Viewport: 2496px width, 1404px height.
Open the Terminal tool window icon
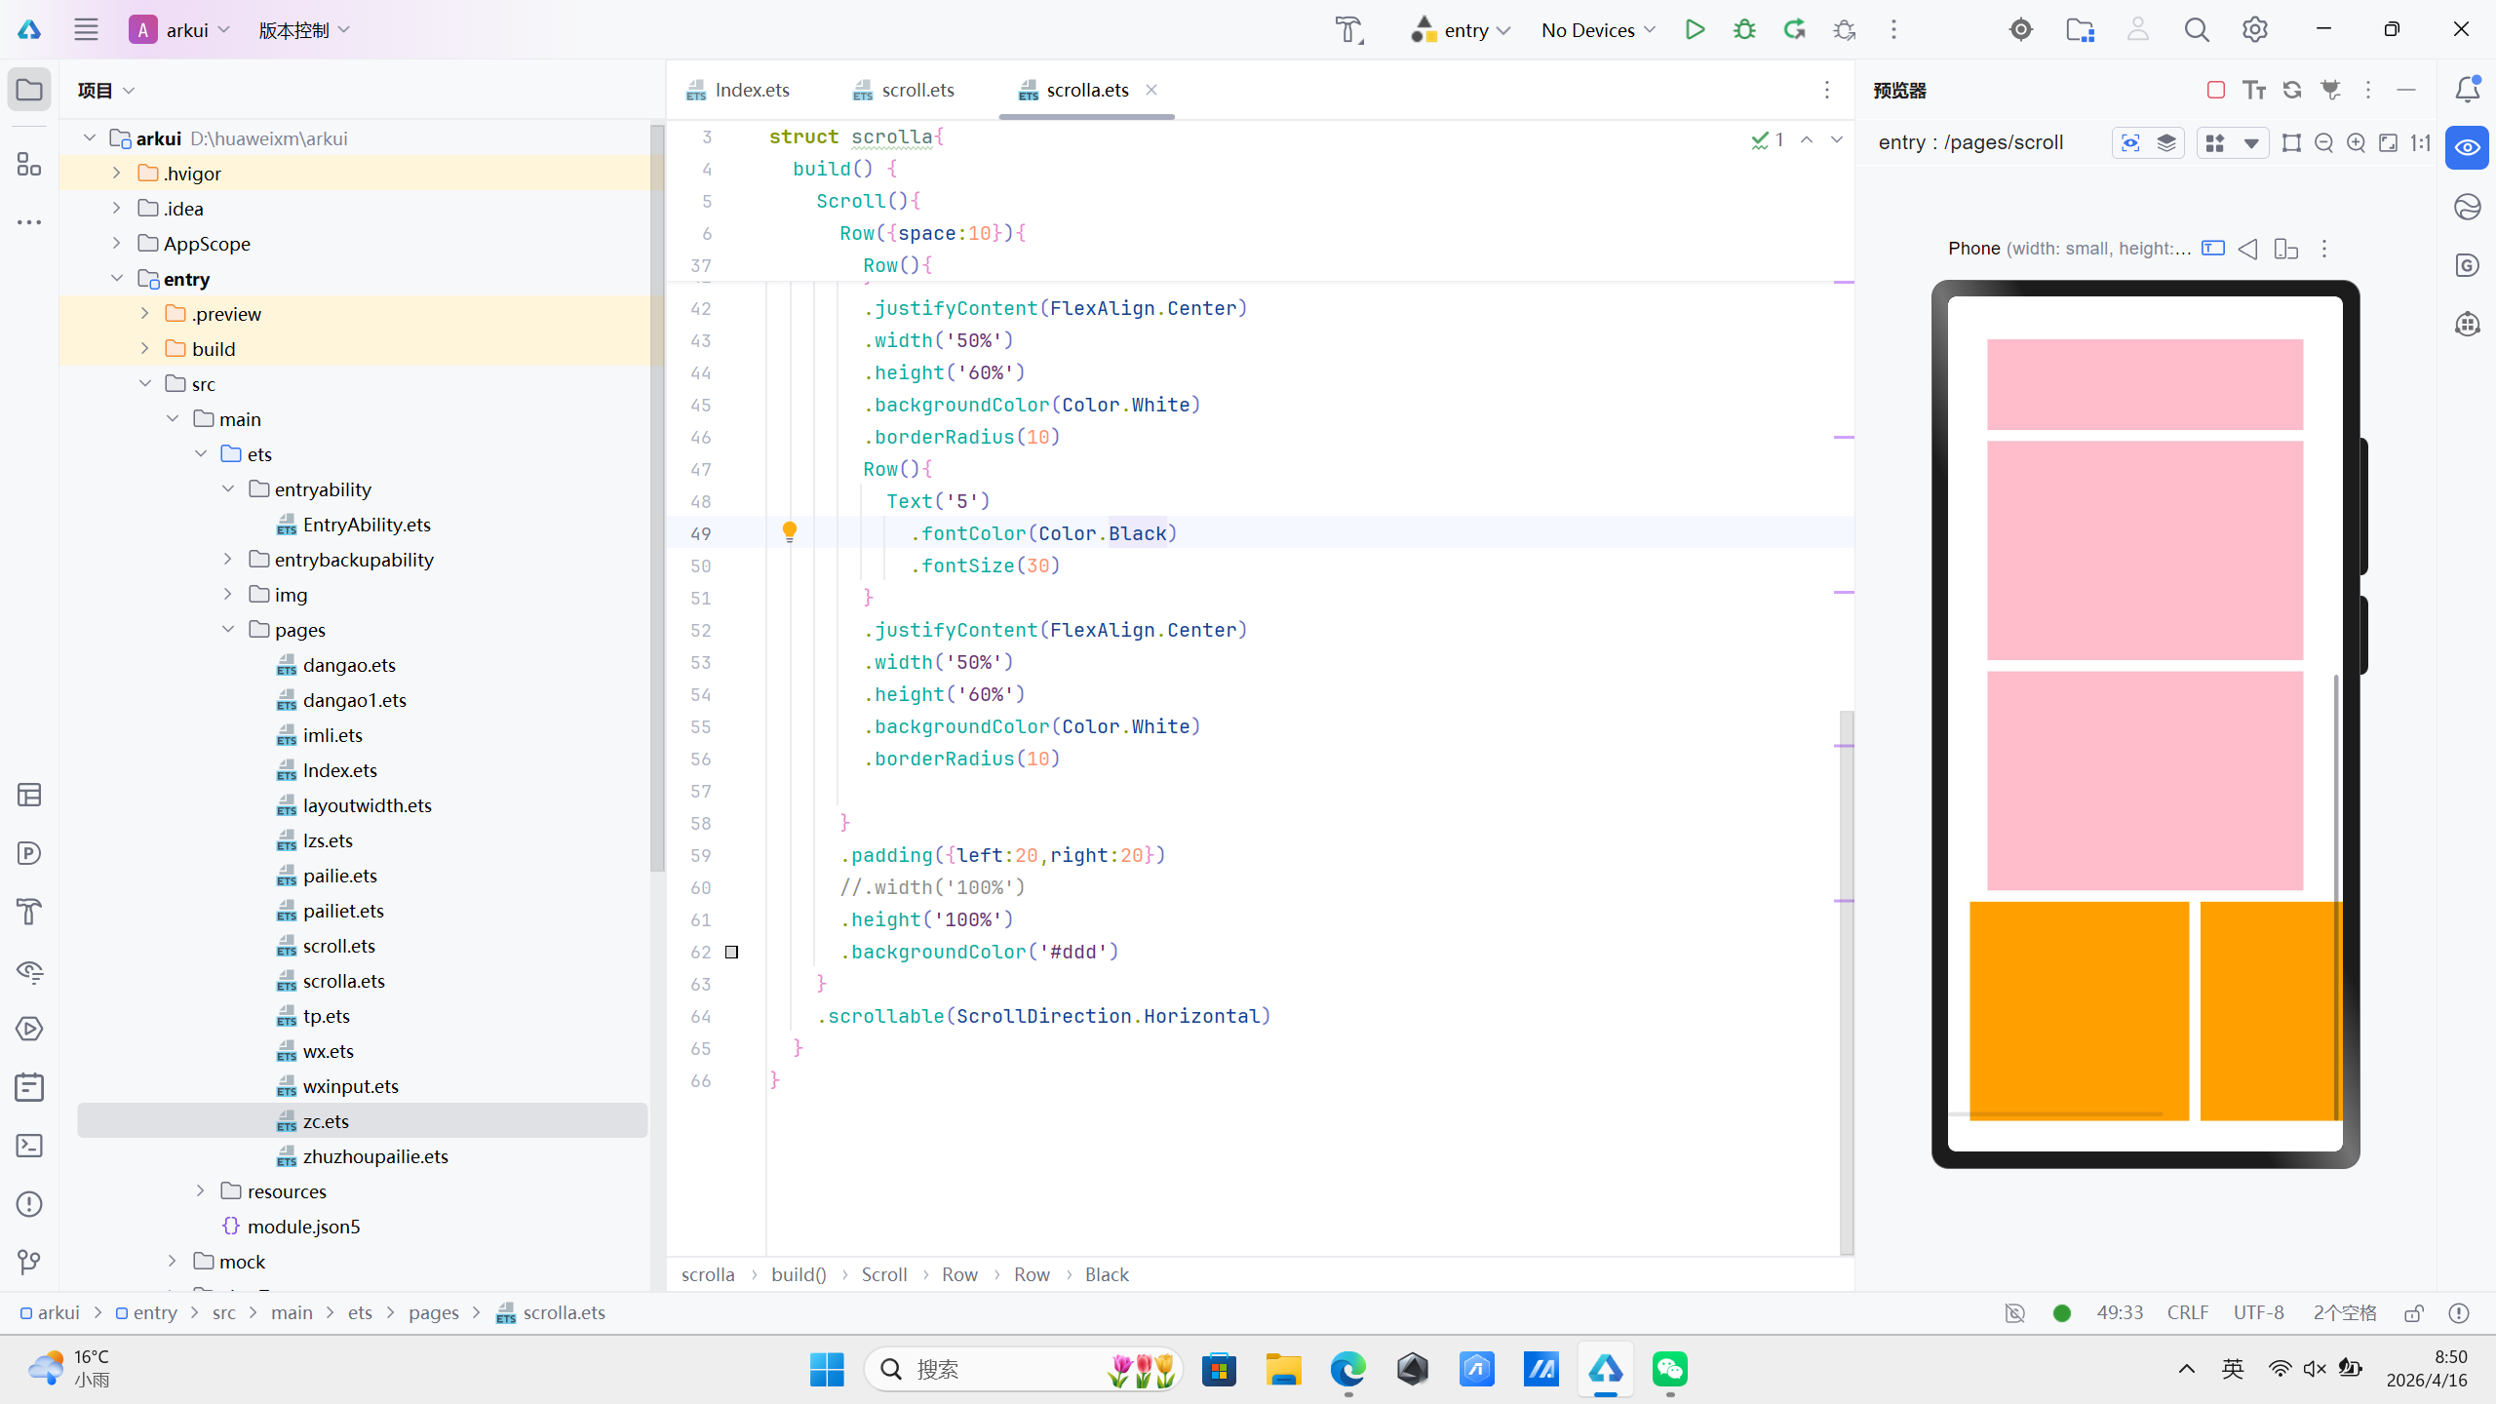(29, 1146)
